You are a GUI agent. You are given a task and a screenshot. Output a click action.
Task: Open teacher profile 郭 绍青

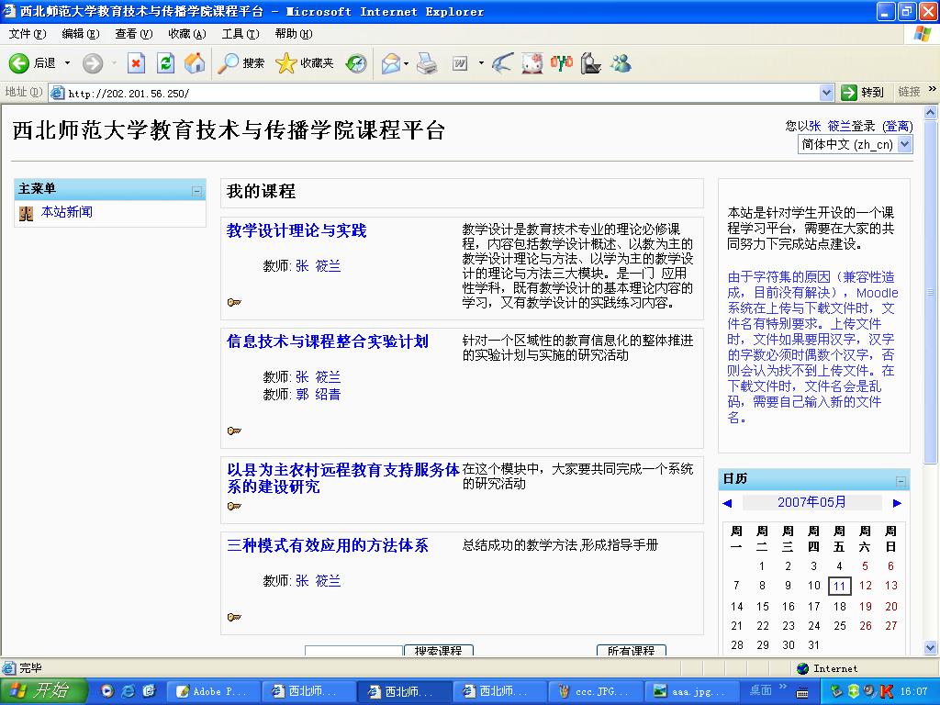click(318, 395)
